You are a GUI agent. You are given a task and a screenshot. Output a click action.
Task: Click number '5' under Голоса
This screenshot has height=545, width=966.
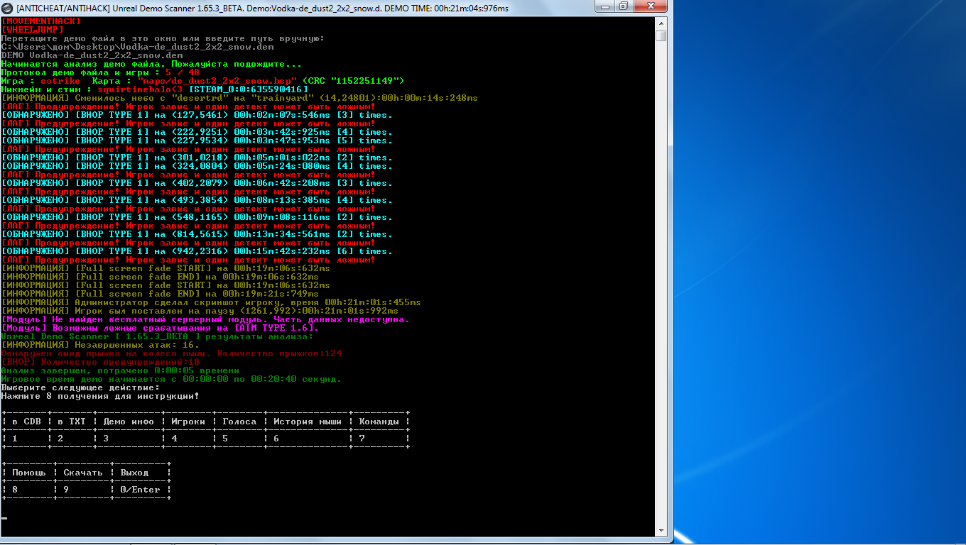(226, 439)
